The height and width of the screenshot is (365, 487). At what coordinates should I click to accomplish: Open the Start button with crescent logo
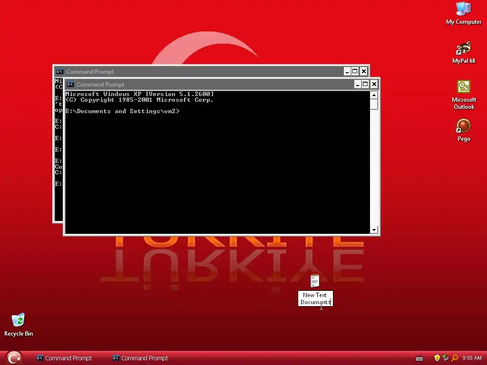coord(14,357)
